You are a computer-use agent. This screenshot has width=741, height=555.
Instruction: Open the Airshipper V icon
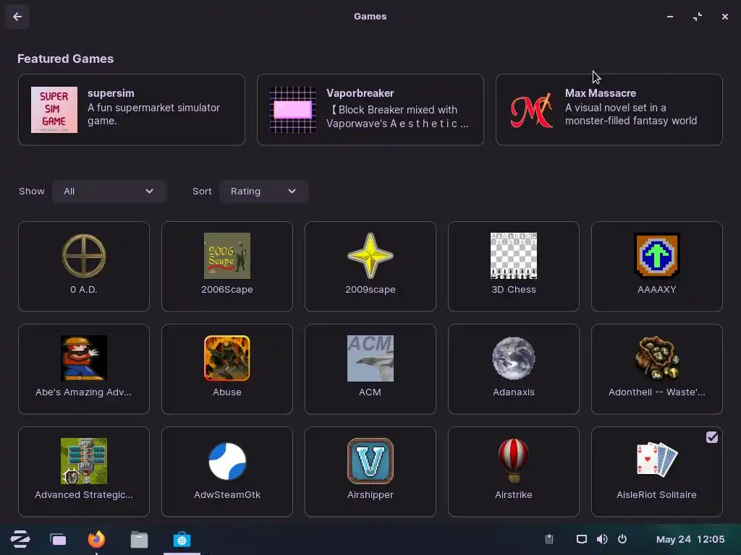[370, 460]
